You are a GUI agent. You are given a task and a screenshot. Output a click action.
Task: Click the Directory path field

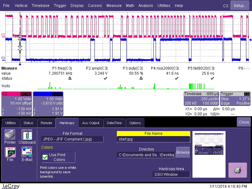[146, 155]
